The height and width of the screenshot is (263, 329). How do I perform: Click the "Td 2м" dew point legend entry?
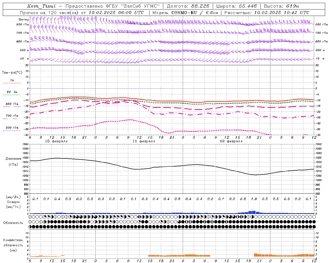(x=12, y=92)
